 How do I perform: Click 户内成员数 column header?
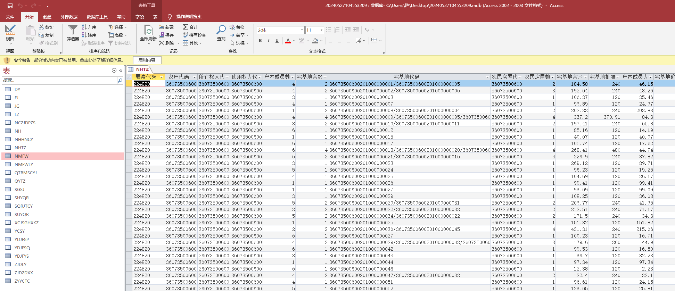(279, 77)
